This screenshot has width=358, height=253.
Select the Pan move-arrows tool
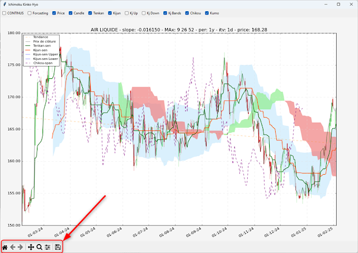[31, 247]
